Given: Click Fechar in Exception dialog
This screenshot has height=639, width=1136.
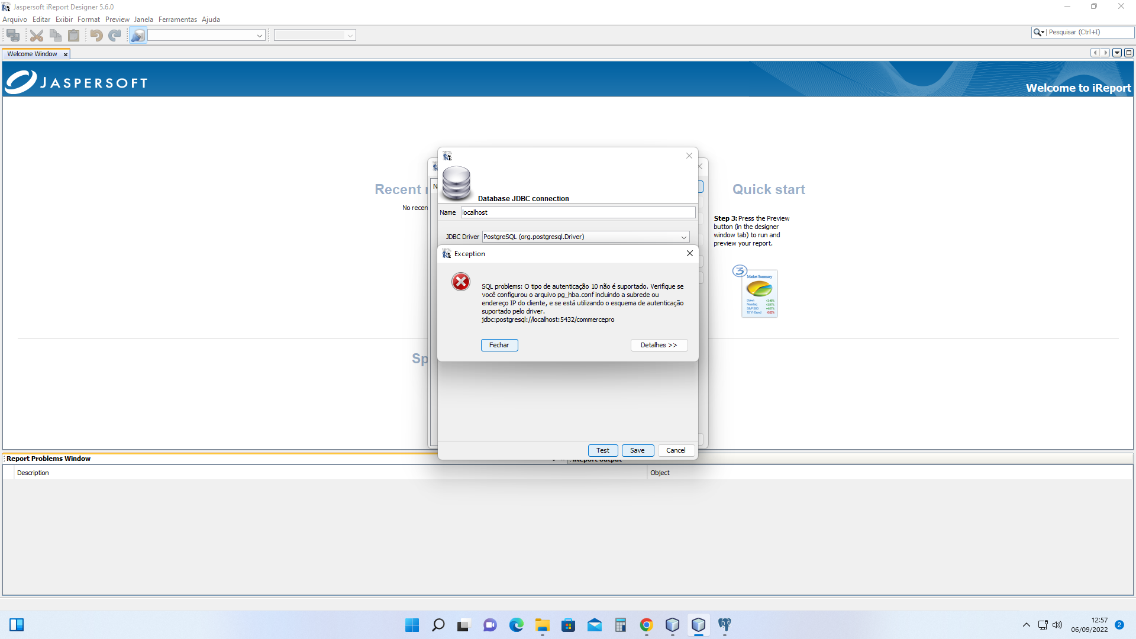Looking at the screenshot, I should (x=499, y=345).
